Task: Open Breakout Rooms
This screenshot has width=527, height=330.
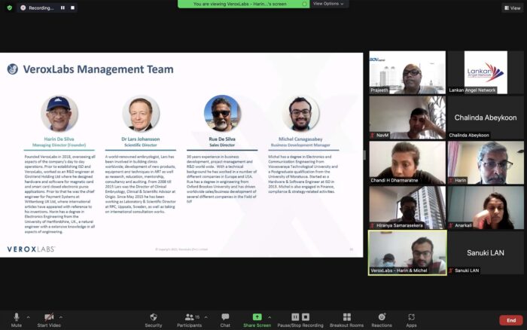Action: point(346,317)
